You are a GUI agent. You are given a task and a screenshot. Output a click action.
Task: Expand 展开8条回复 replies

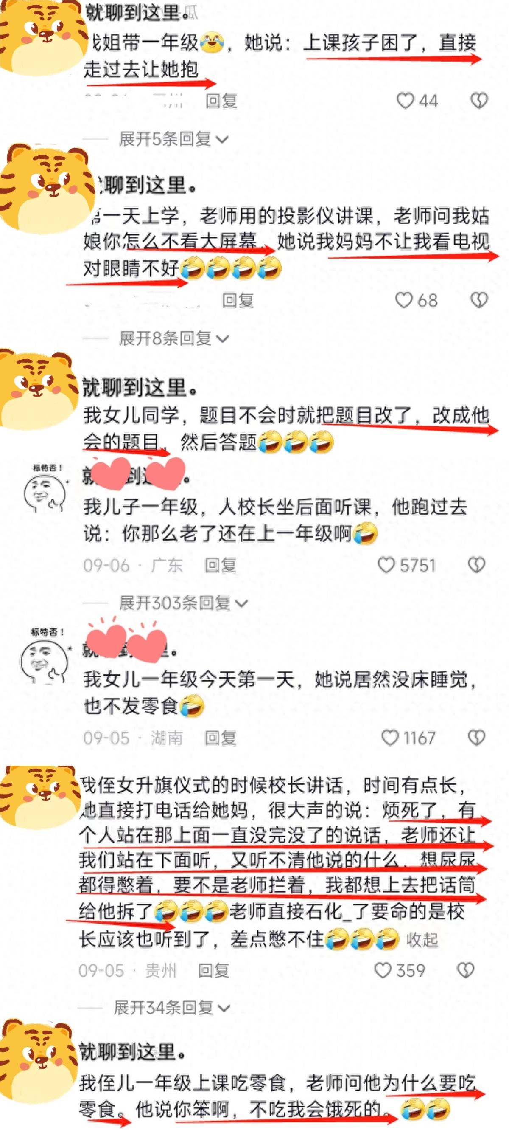tap(173, 338)
